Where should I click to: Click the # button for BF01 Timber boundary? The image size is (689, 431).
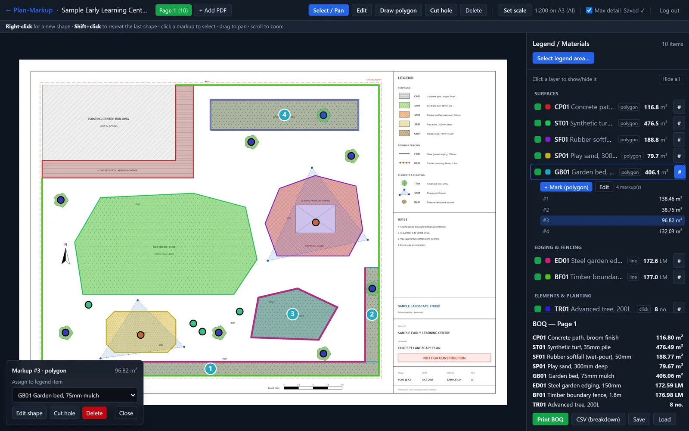[x=679, y=277]
